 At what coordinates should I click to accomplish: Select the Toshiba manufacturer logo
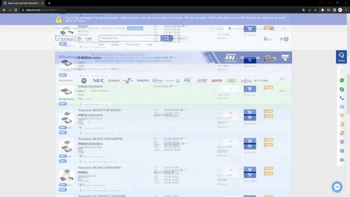tap(114, 80)
